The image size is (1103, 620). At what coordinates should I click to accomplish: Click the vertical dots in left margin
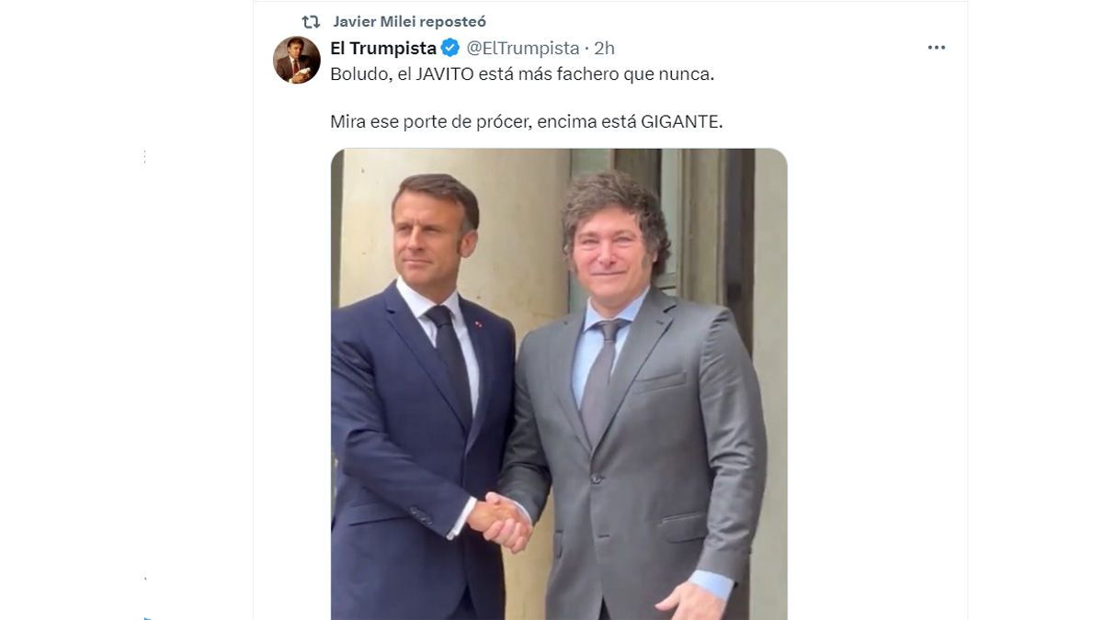(145, 157)
